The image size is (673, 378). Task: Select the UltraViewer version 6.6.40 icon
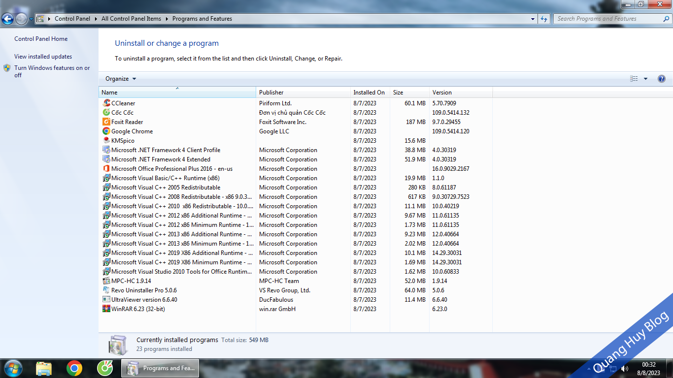coord(106,300)
